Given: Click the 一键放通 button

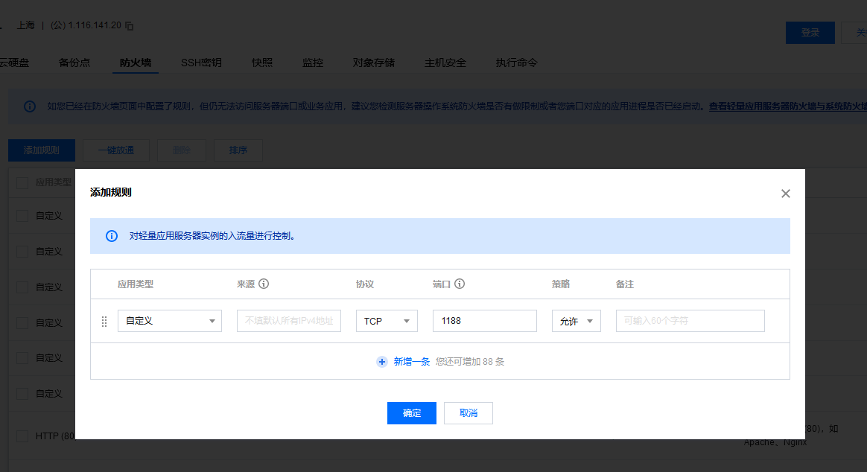Looking at the screenshot, I should pyautogui.click(x=116, y=150).
